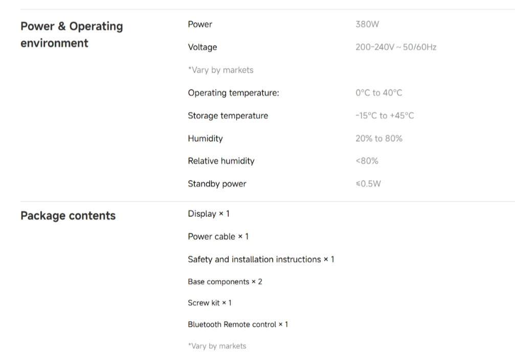Select Safety and installation instructions × 1

(x=261, y=259)
